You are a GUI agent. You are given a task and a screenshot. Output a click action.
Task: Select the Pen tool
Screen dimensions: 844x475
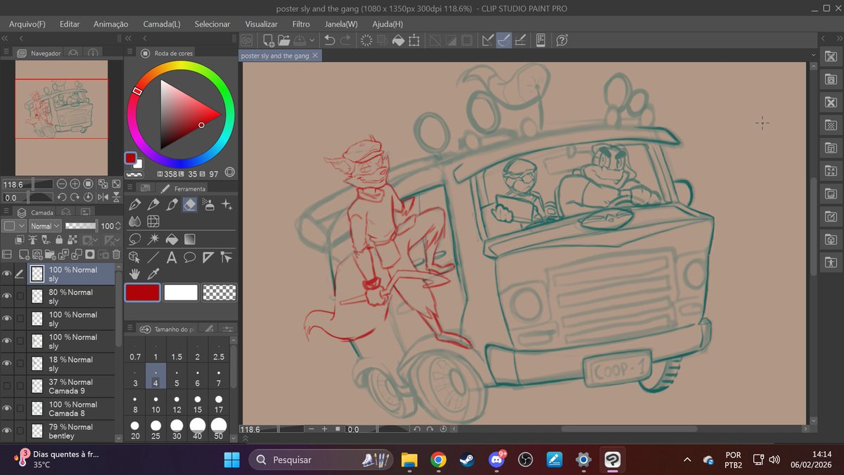tap(135, 205)
